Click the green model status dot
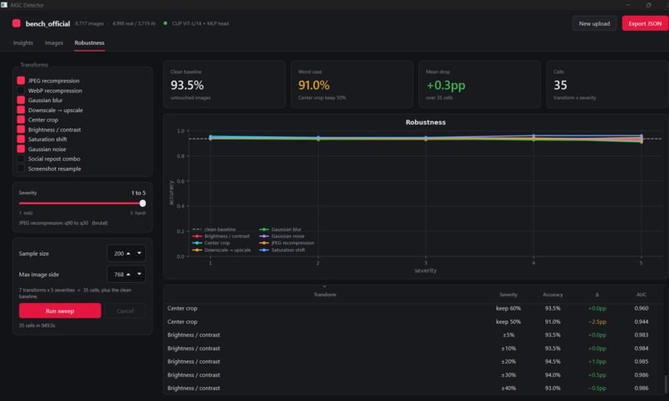 165,23
